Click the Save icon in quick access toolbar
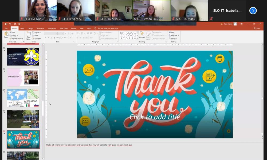The height and width of the screenshot is (160, 267). click(6, 24)
